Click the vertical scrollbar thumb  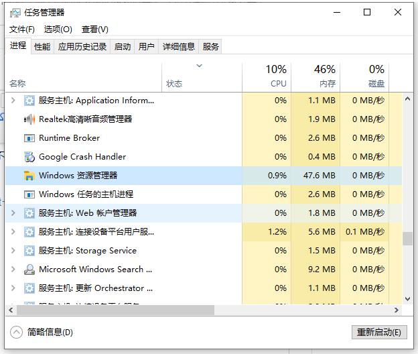coord(407,239)
